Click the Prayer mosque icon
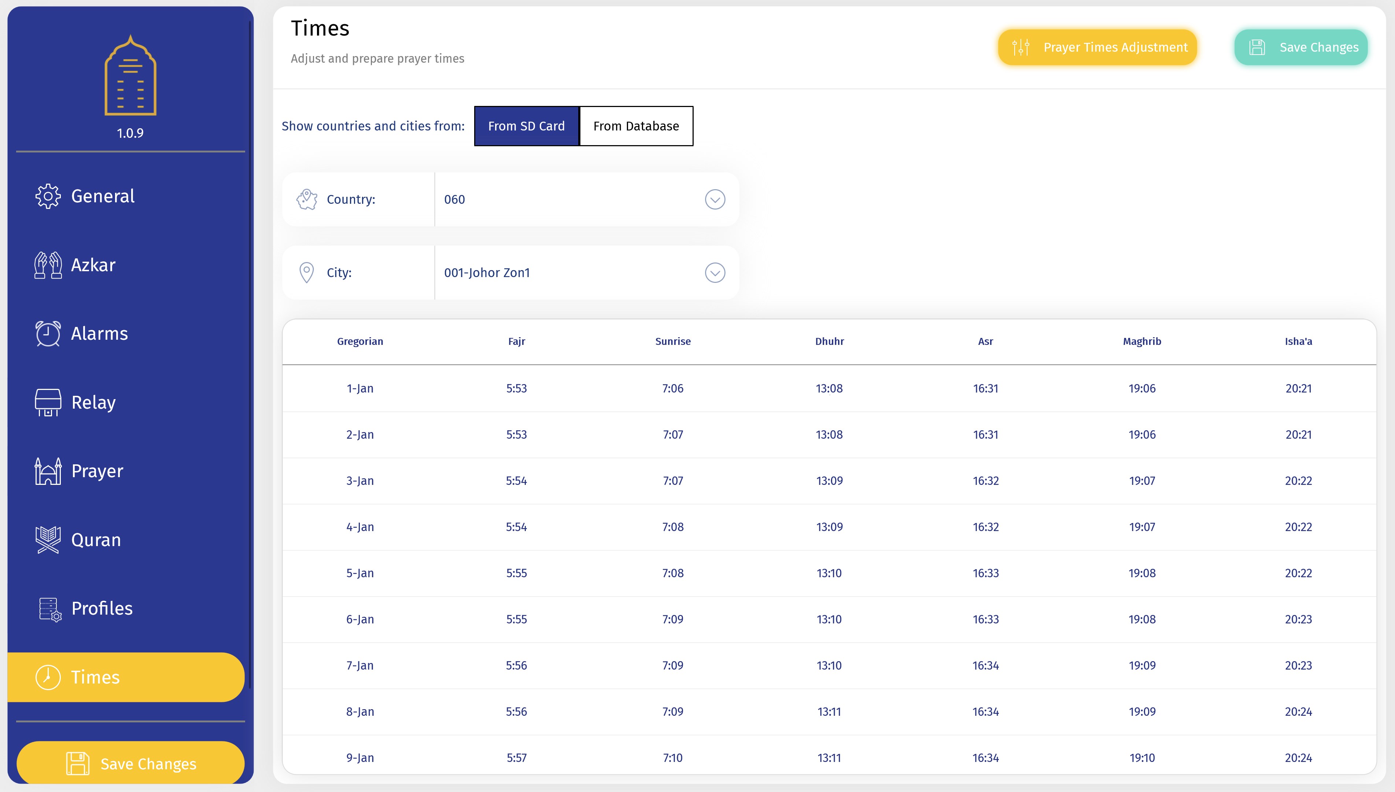 click(x=48, y=471)
